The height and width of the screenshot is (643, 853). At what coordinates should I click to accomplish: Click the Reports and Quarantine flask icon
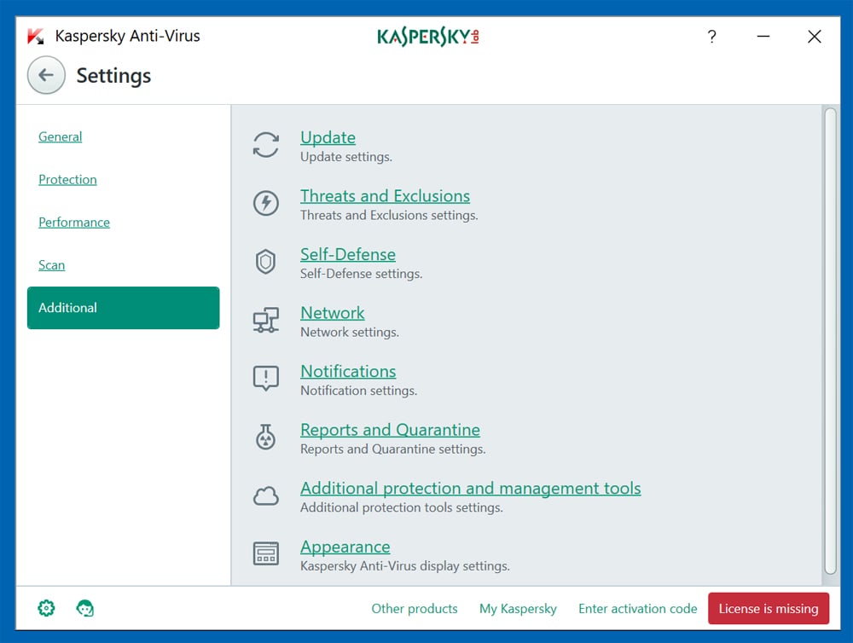tap(266, 437)
